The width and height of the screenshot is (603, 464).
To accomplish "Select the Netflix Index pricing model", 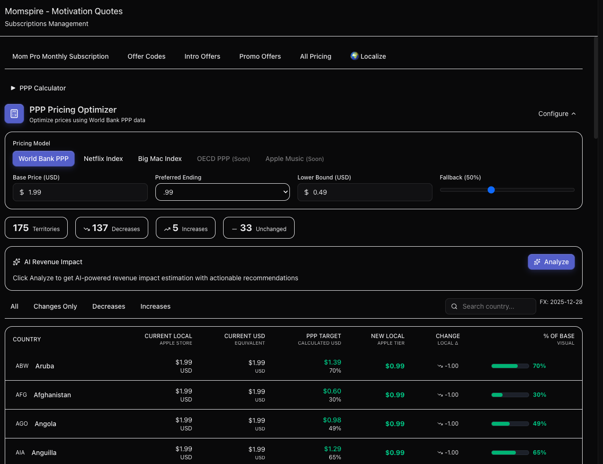I will coord(103,159).
